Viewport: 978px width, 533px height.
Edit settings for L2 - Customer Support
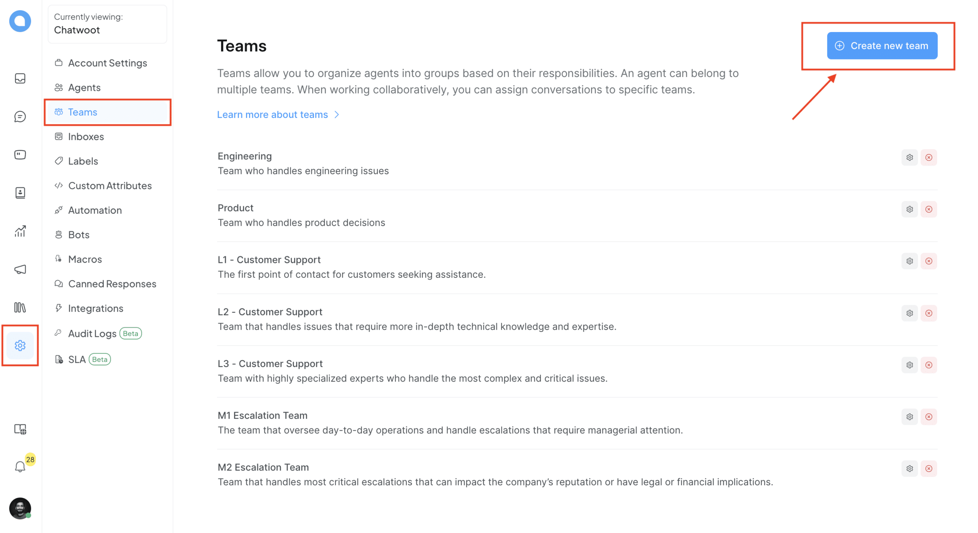point(910,313)
